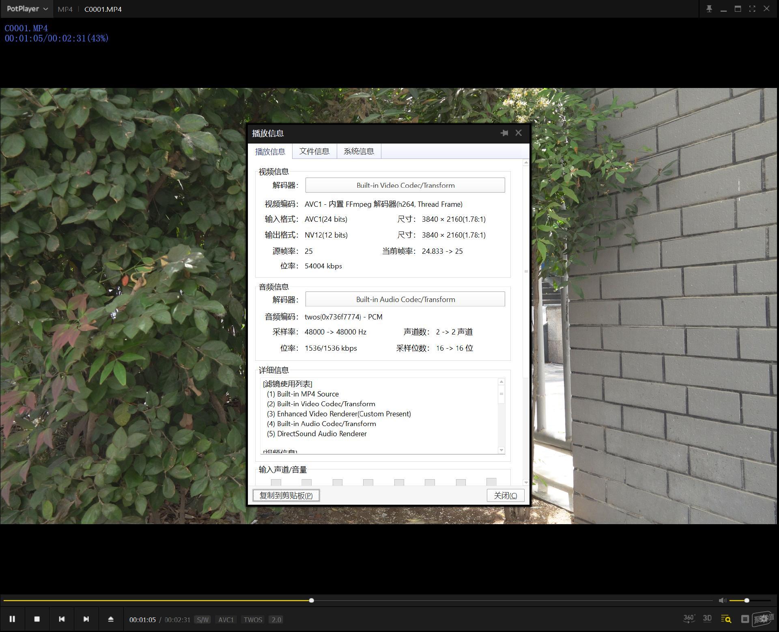779x632 pixels.
Task: Click the seek bar position handle
Action: 311,600
